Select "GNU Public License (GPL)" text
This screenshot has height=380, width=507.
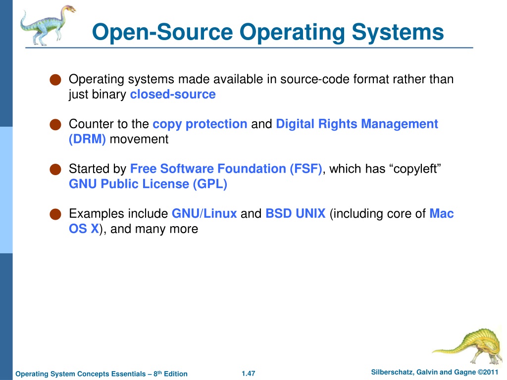148,184
